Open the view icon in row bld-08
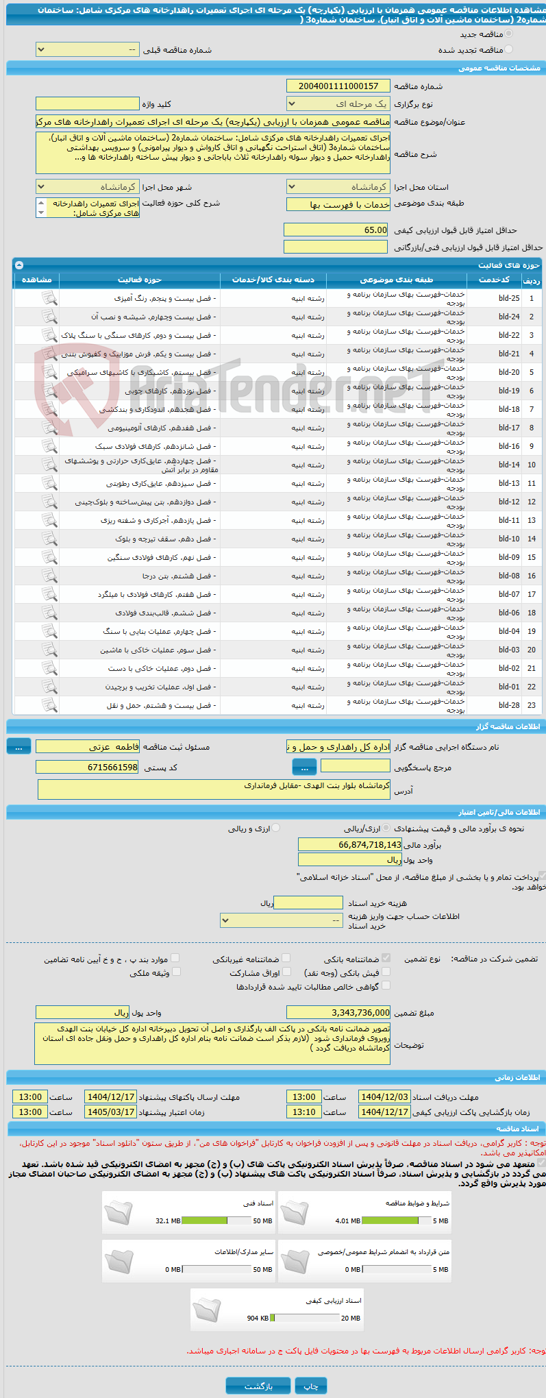 coord(49,576)
